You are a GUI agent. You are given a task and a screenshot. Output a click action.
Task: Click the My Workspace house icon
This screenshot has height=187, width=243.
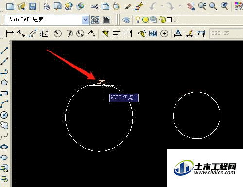(106, 20)
